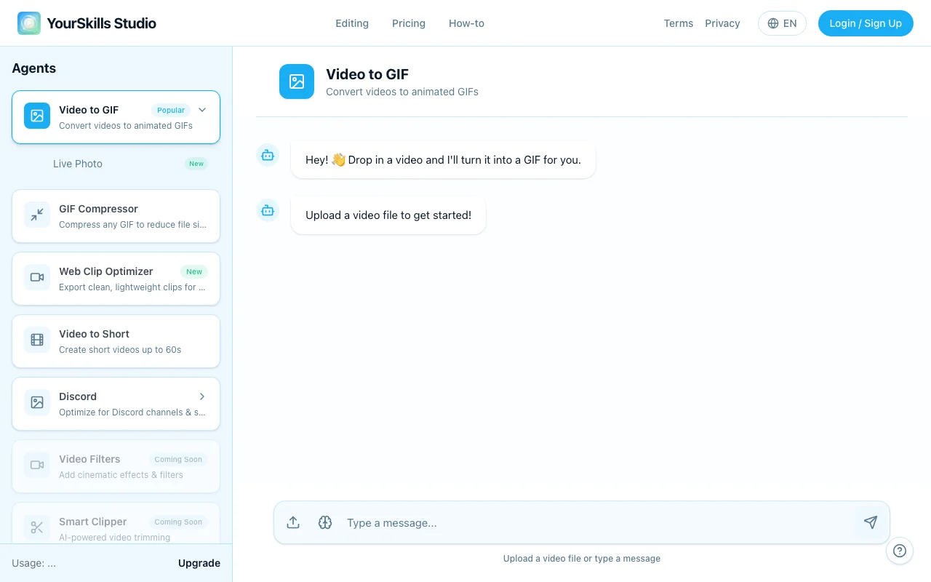The width and height of the screenshot is (931, 582).
Task: Click 'Optimize for Discord channels' description
Action: [x=132, y=412]
